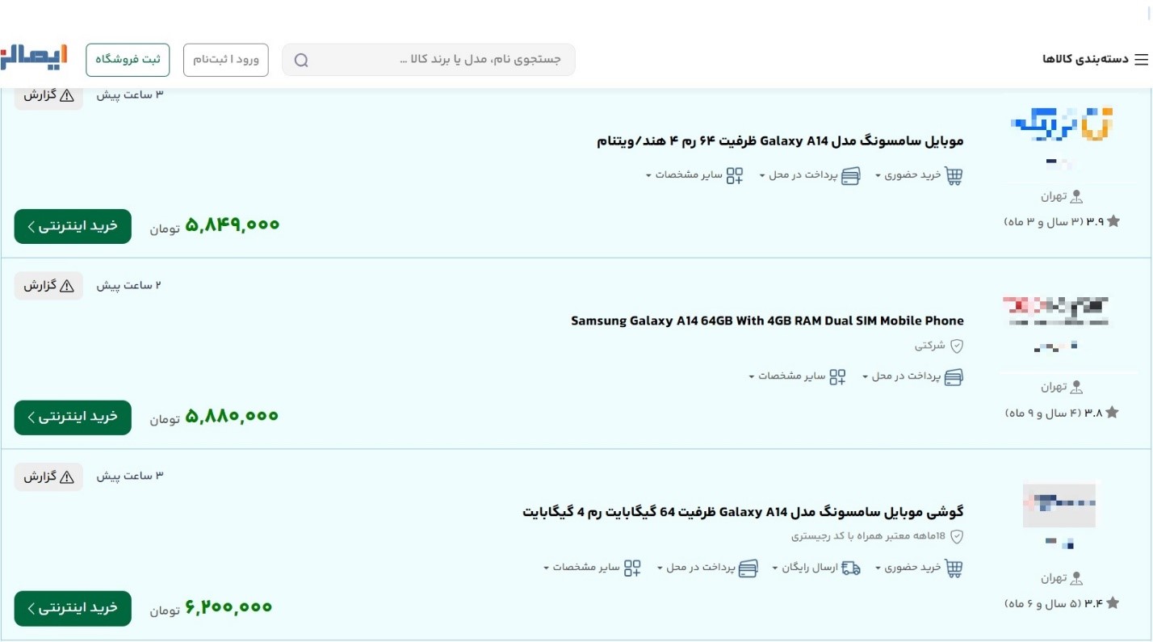Expand خرید حضوری dropdown in the third listing

(878, 569)
